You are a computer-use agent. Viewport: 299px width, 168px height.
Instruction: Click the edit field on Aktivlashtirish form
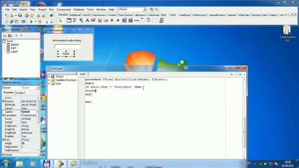pyautogui.click(x=67, y=46)
